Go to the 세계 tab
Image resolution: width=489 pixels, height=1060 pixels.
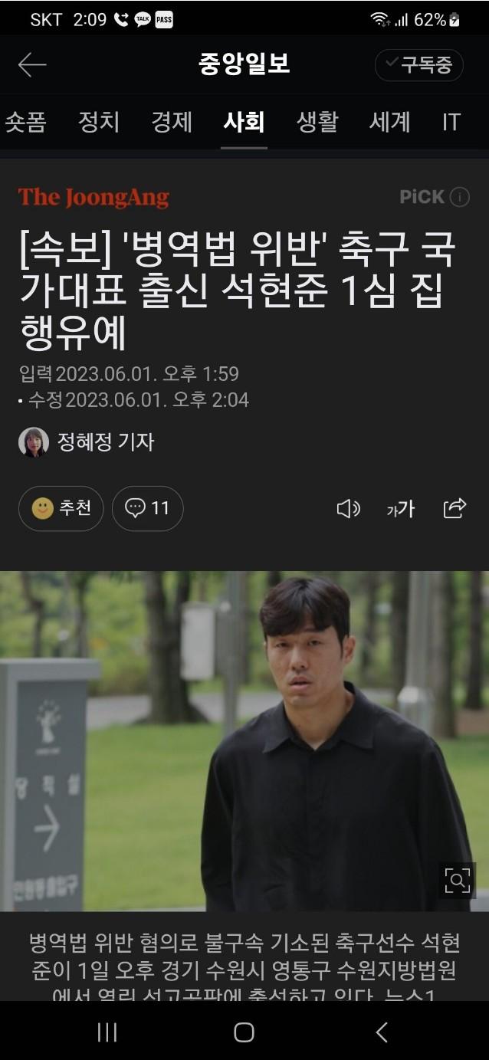pyautogui.click(x=390, y=122)
